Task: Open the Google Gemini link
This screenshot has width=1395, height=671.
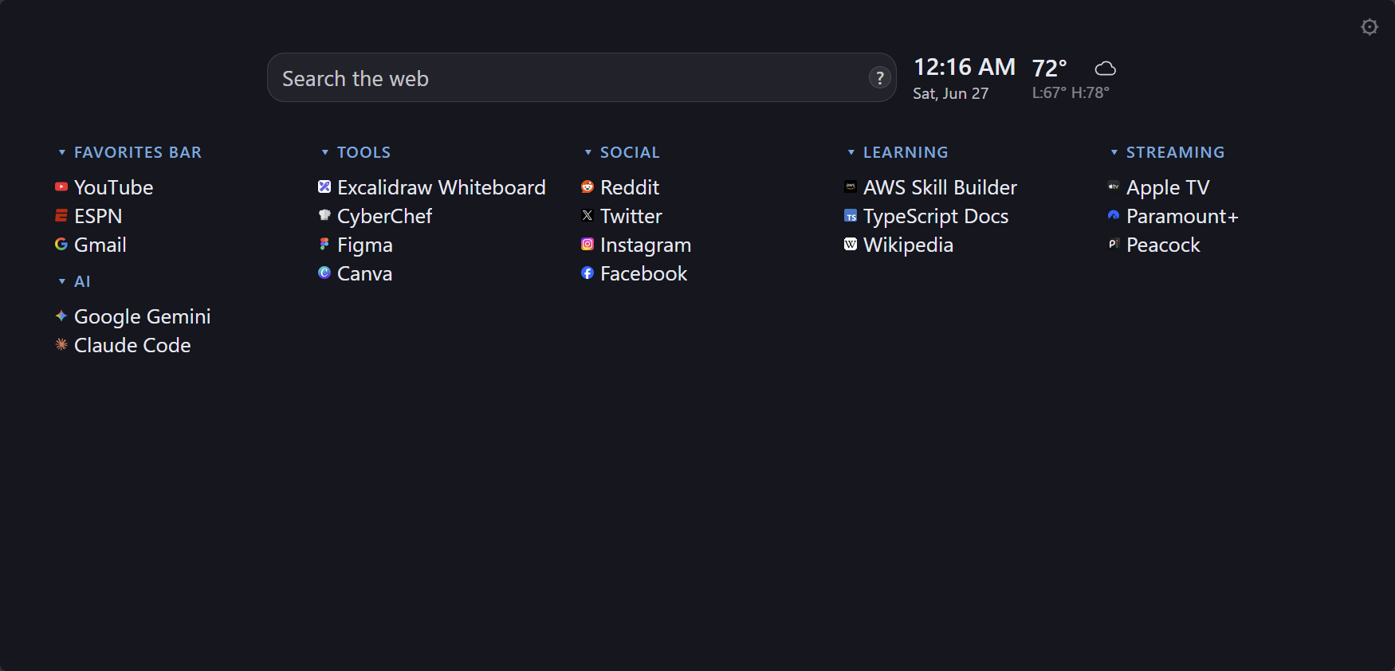Action: [143, 316]
